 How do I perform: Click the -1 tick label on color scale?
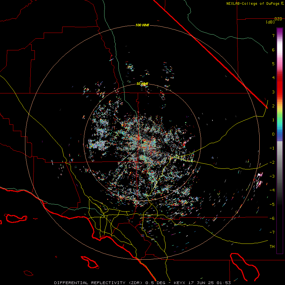coord(272,148)
